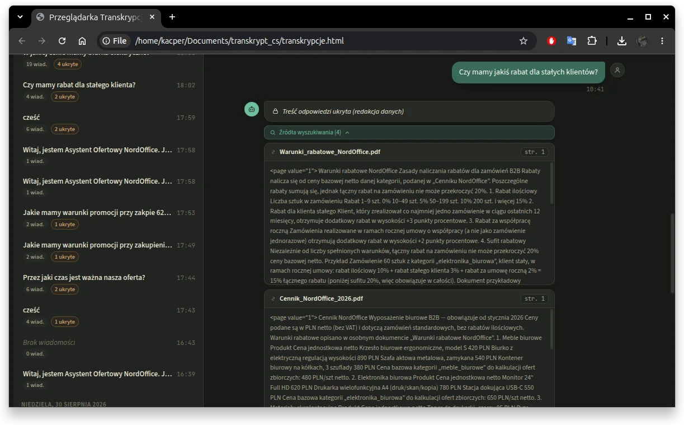Click the '0 wiad.' count badge

coord(35,354)
